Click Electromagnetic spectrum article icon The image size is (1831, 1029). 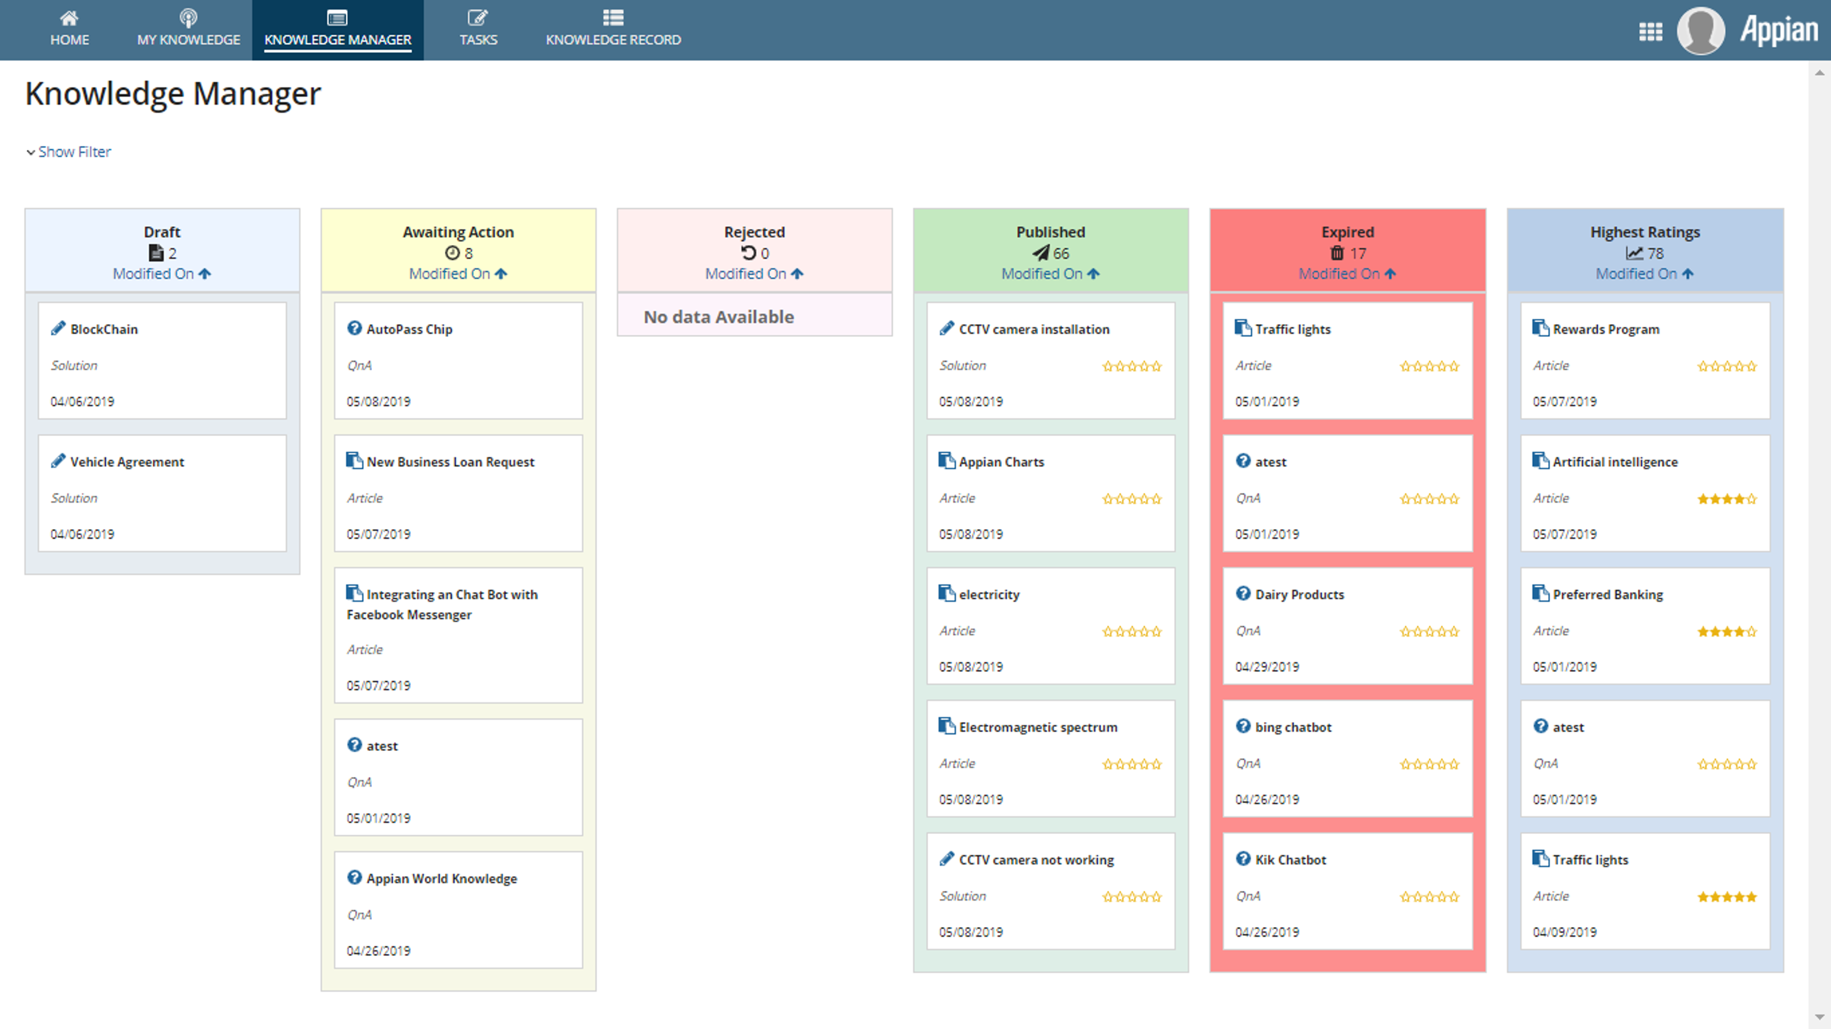coord(947,726)
